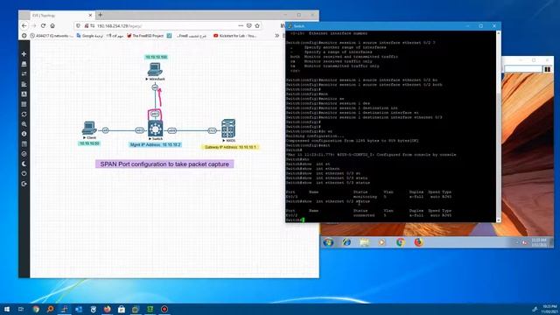Click Refresh topology icon in EVE sidebar

(24, 115)
